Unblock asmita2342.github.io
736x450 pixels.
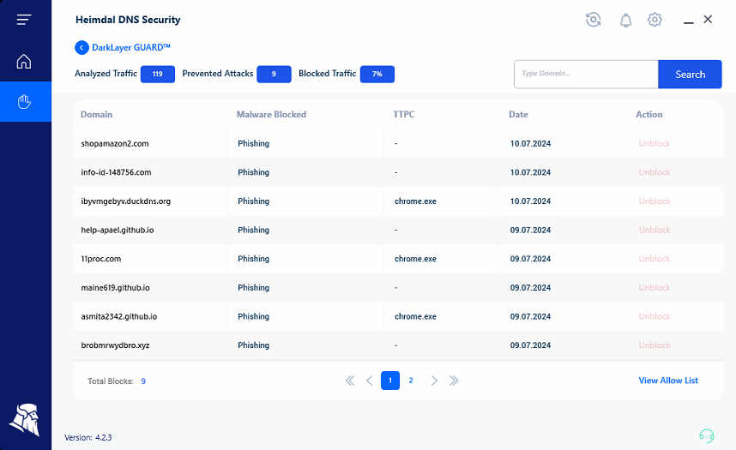(655, 316)
